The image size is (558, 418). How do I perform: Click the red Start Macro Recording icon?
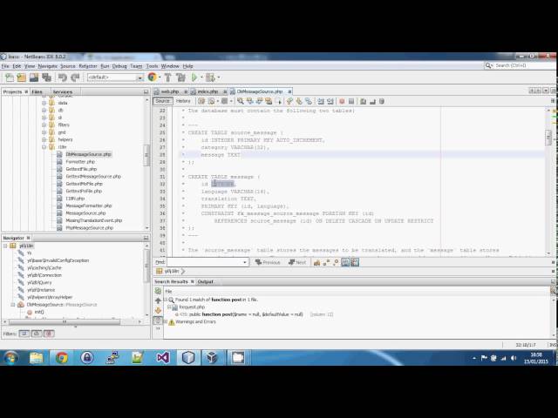pos(342,101)
